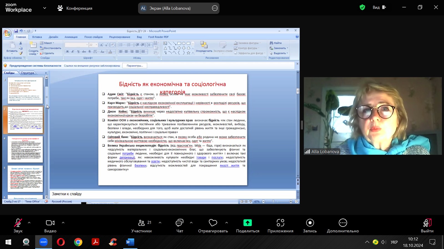The height and width of the screenshot is (249, 444).
Task: Click Find (Найти) in editing group
Action: click(x=276, y=43)
